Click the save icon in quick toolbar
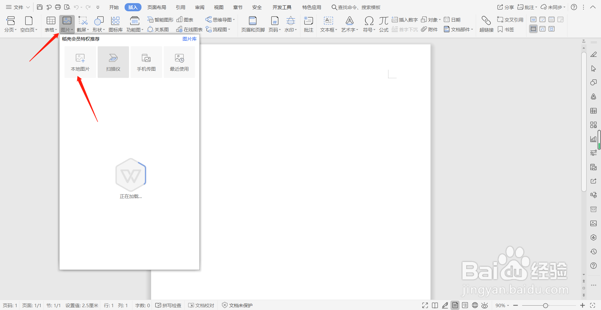 (40, 7)
